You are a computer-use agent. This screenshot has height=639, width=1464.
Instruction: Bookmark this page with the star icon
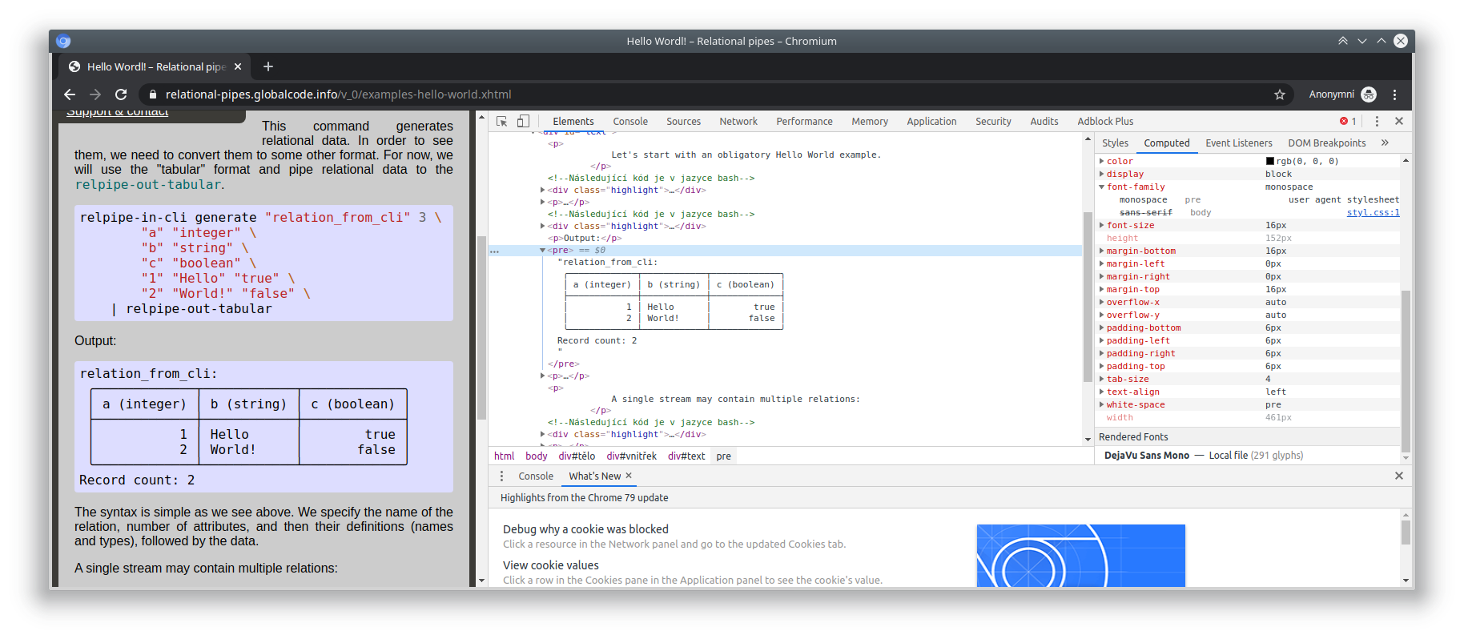tap(1280, 94)
